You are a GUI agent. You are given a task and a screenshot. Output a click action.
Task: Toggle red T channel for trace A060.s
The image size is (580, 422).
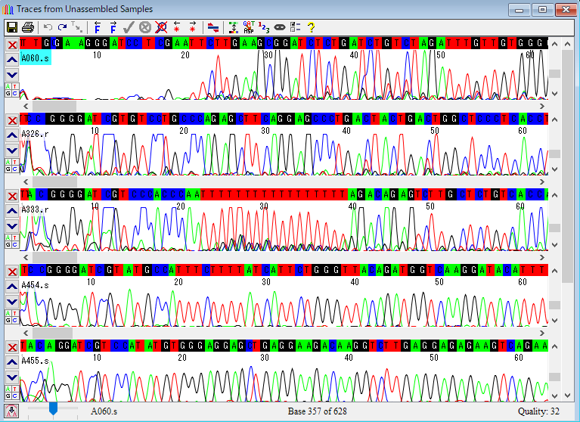(15, 86)
